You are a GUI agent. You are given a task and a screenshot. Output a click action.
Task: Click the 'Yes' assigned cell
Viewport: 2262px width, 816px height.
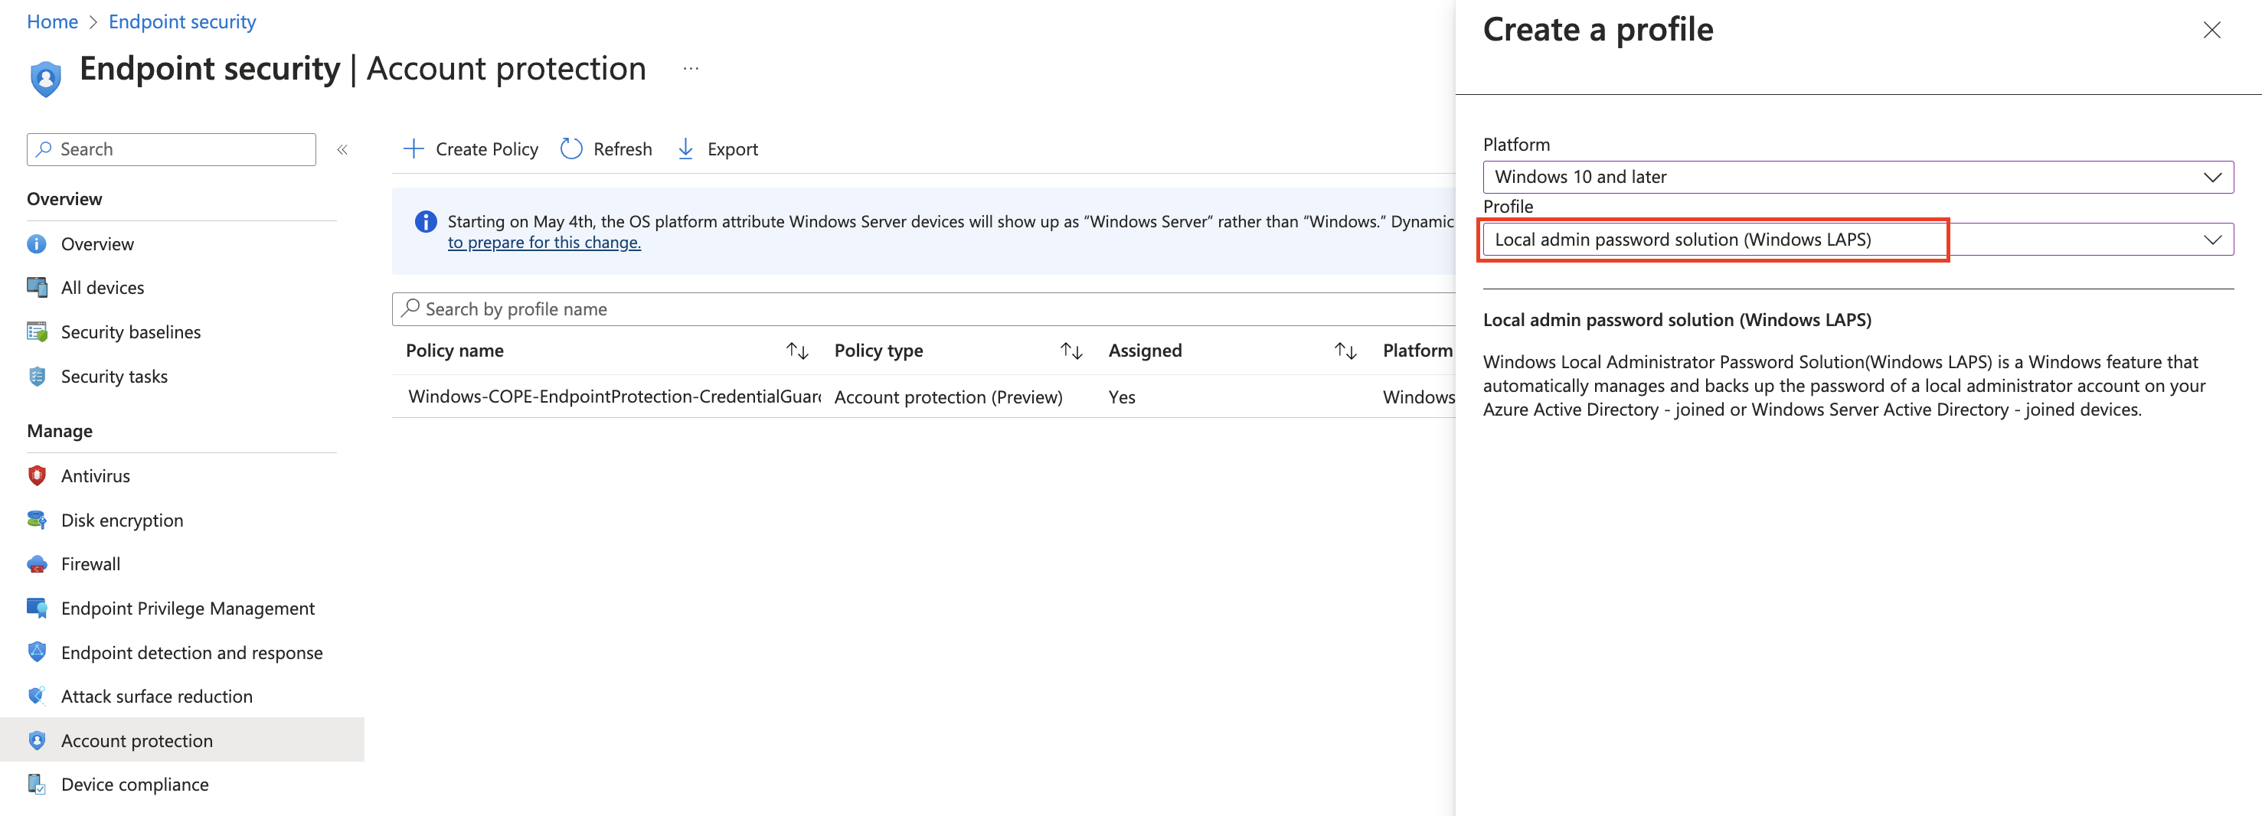coord(1121,397)
